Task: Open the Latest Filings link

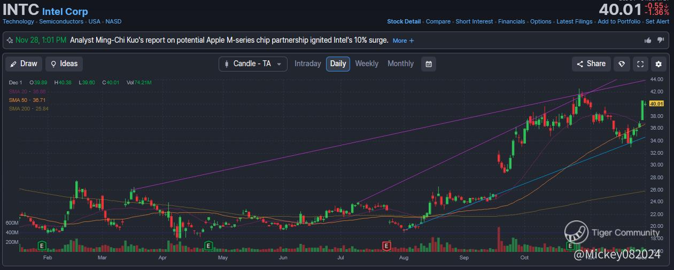Action: pyautogui.click(x=575, y=21)
